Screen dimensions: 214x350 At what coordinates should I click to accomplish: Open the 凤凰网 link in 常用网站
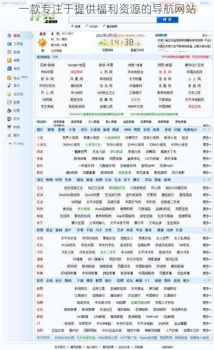[77, 79]
